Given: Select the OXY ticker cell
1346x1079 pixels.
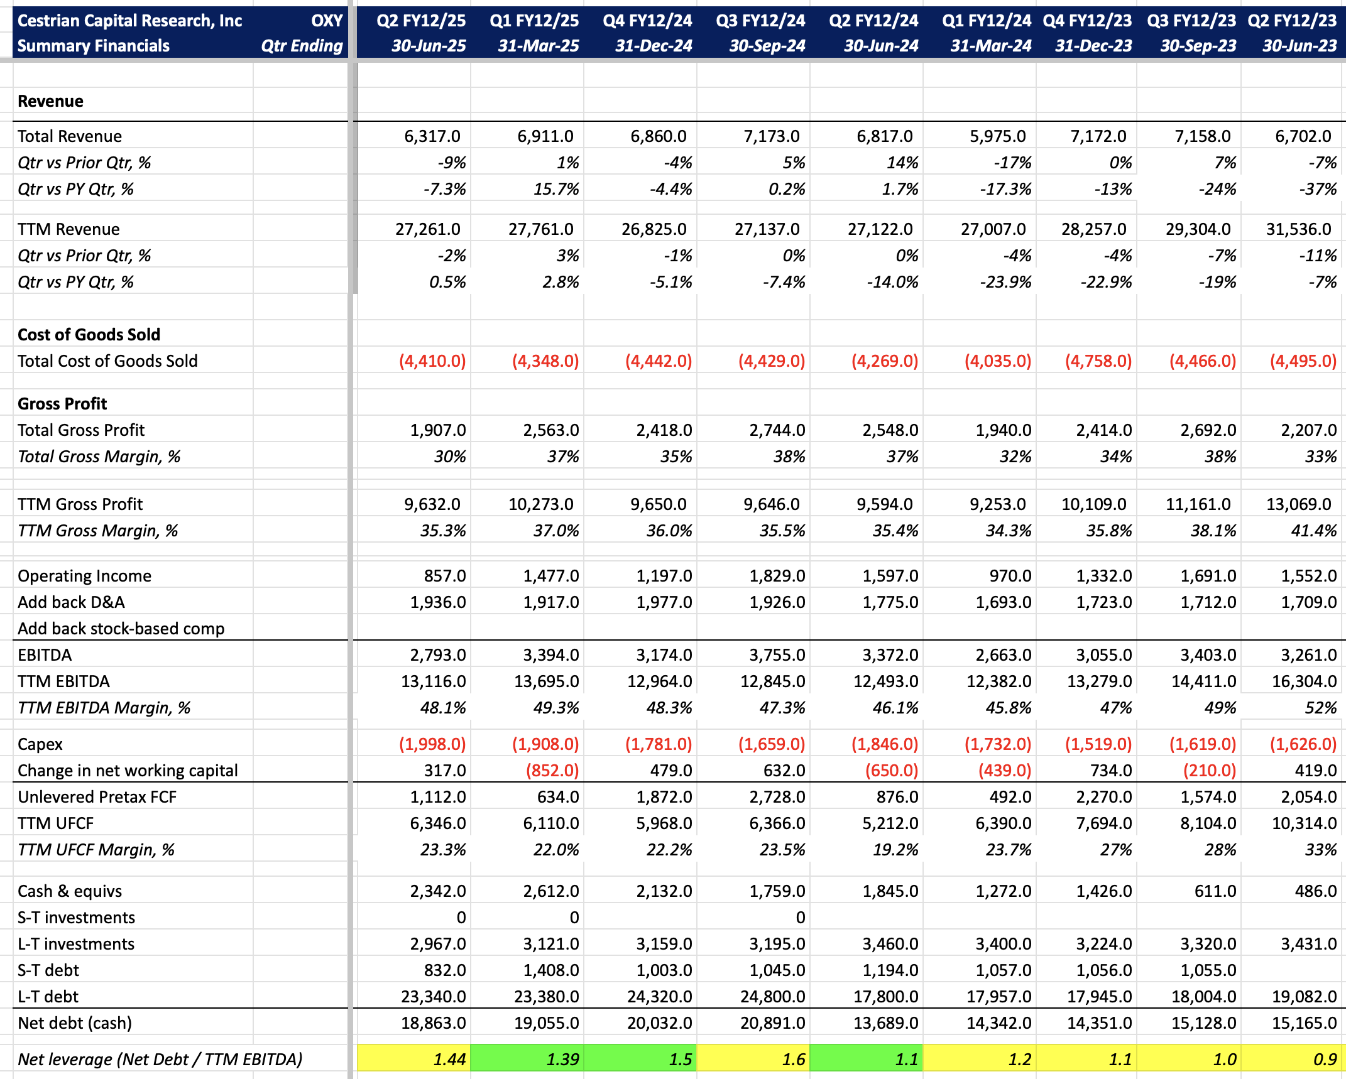Looking at the screenshot, I should tap(327, 21).
